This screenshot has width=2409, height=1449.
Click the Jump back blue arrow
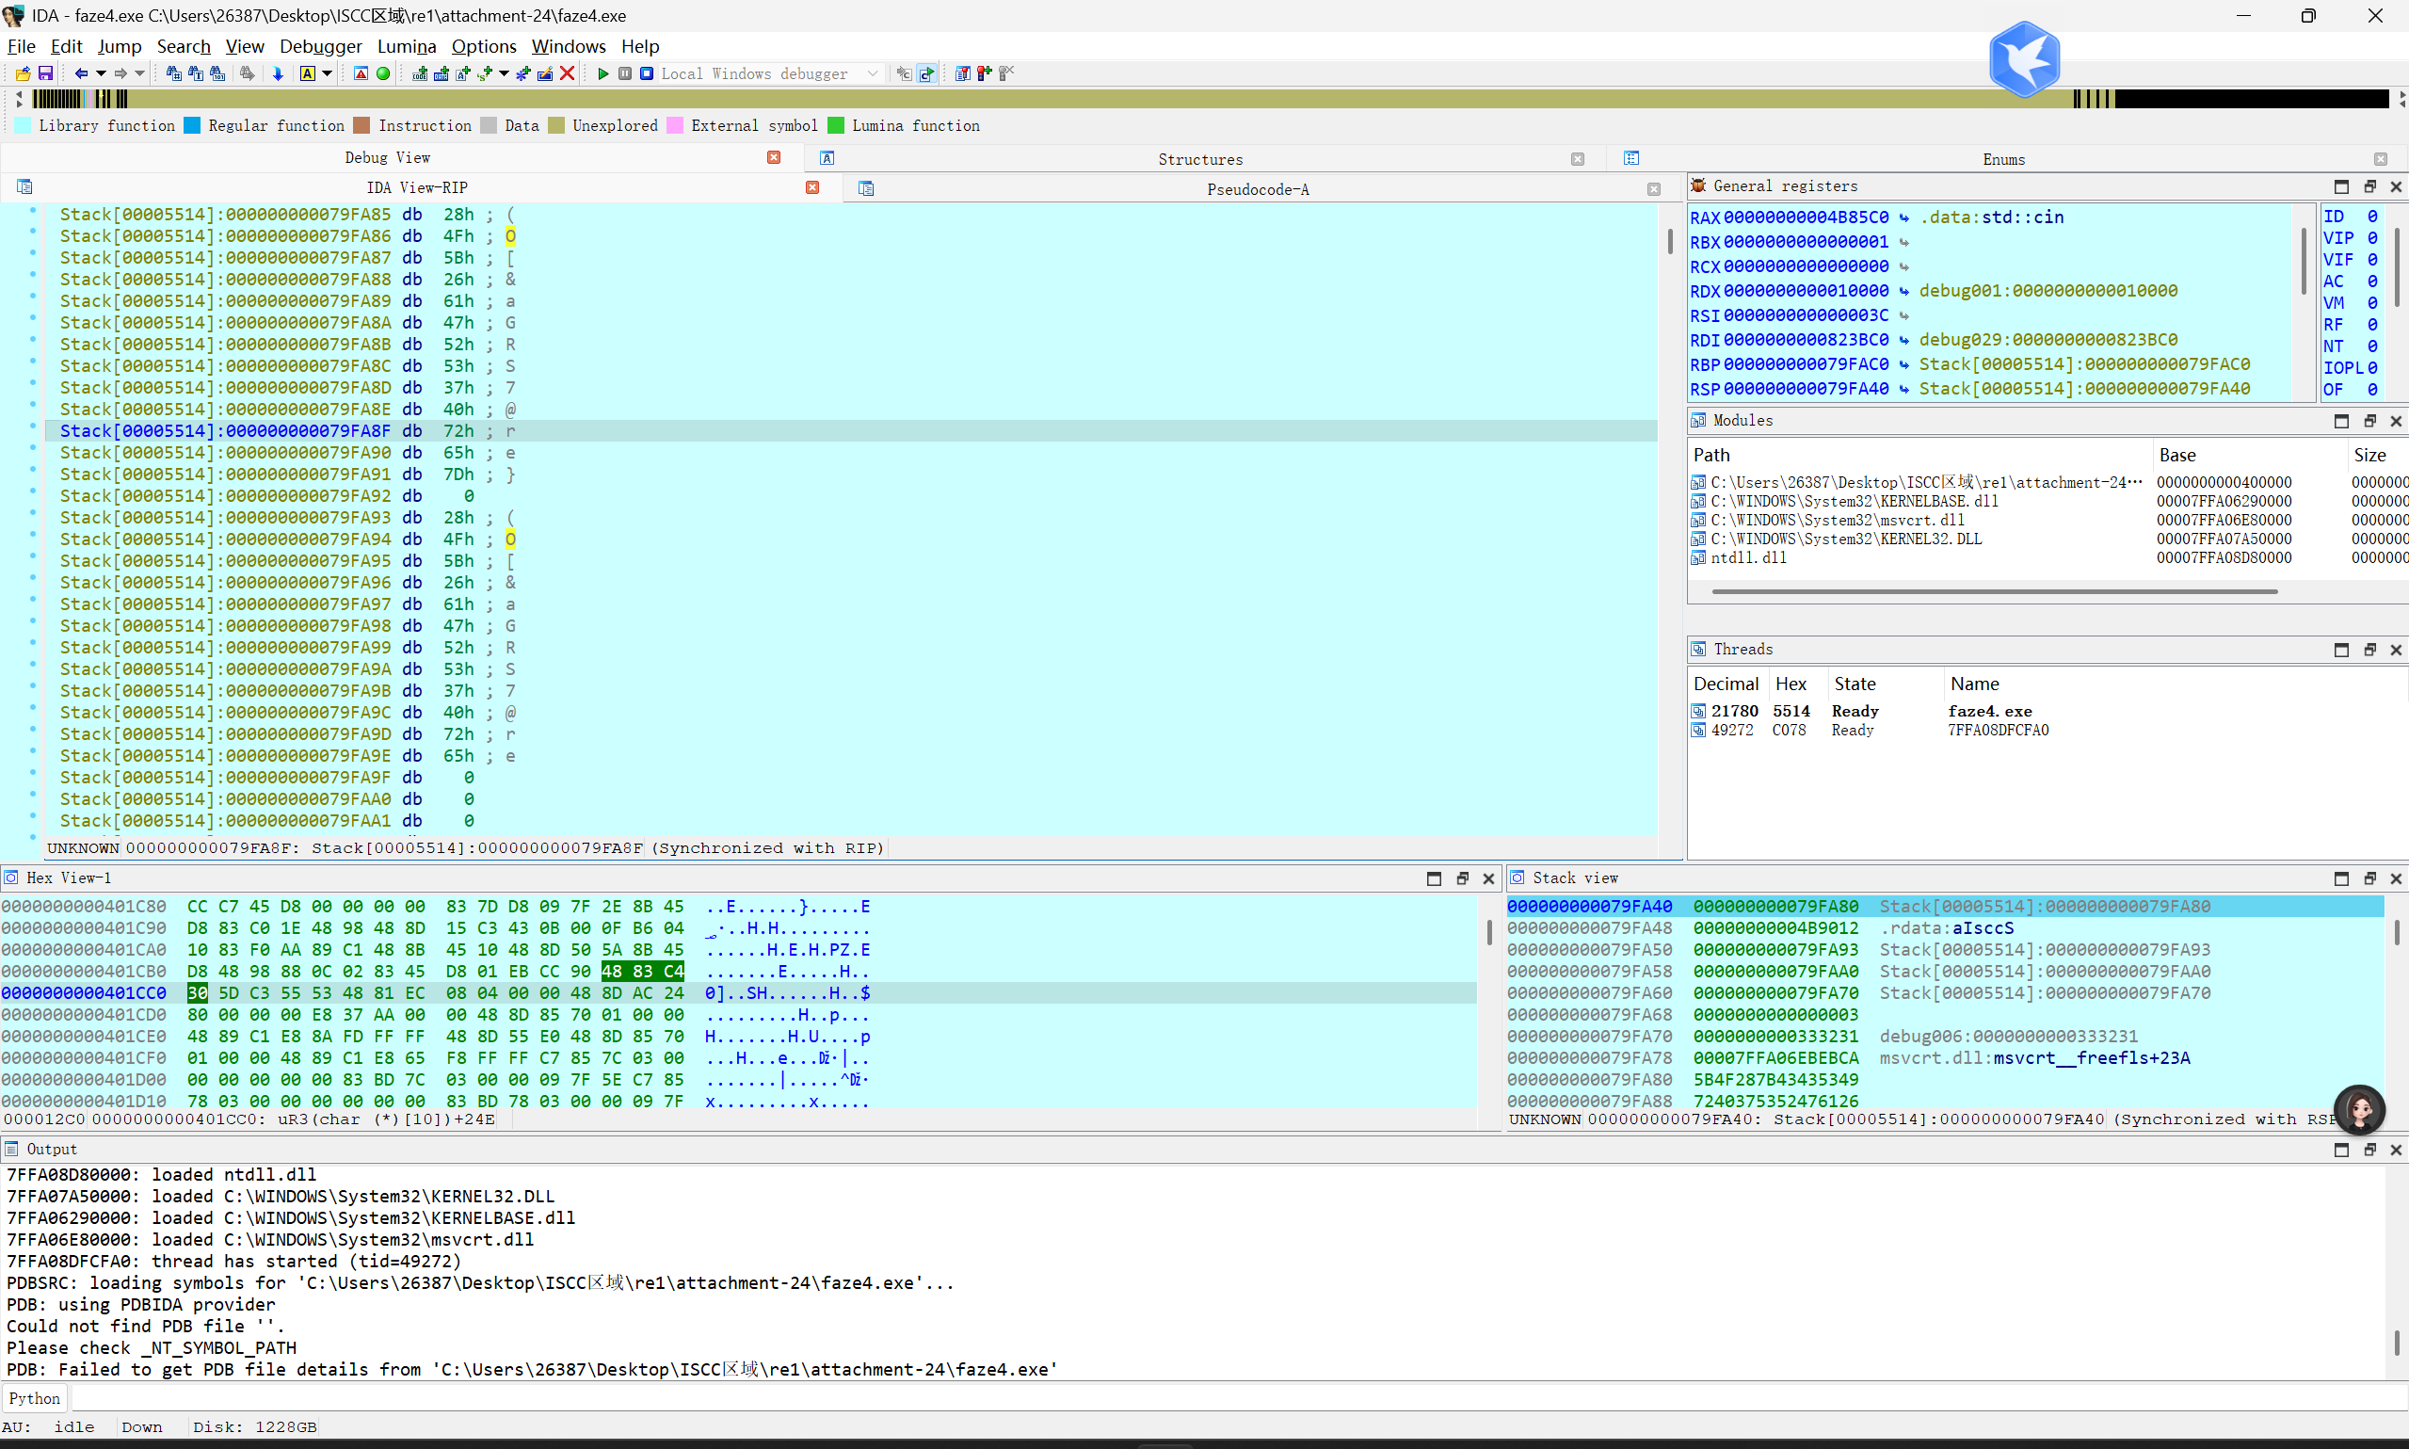(81, 73)
